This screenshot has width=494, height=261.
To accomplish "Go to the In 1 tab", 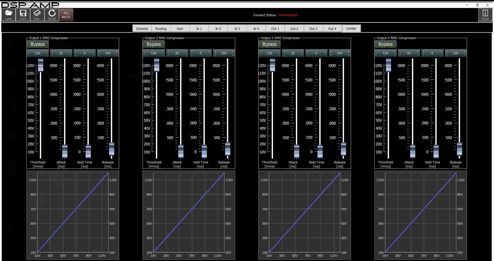I will pyautogui.click(x=199, y=29).
